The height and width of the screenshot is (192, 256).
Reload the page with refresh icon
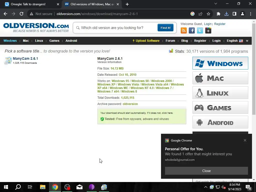pos(21,14)
